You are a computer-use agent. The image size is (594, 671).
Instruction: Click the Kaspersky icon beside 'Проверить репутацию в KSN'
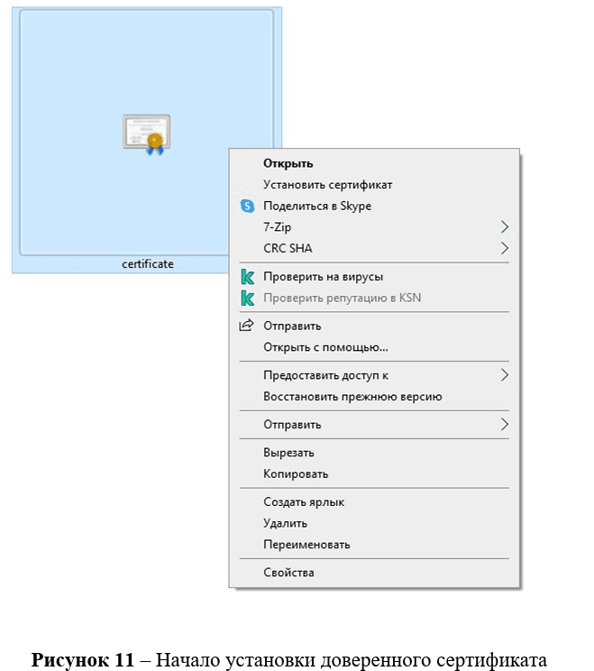click(247, 298)
